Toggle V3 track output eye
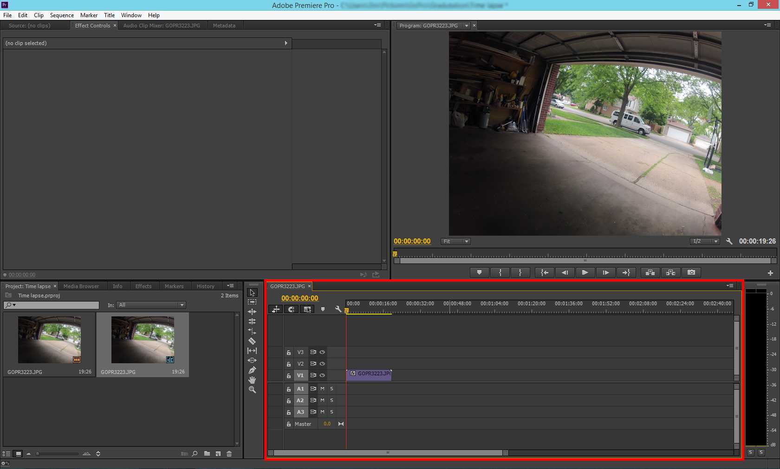This screenshot has width=780, height=469. click(x=322, y=352)
